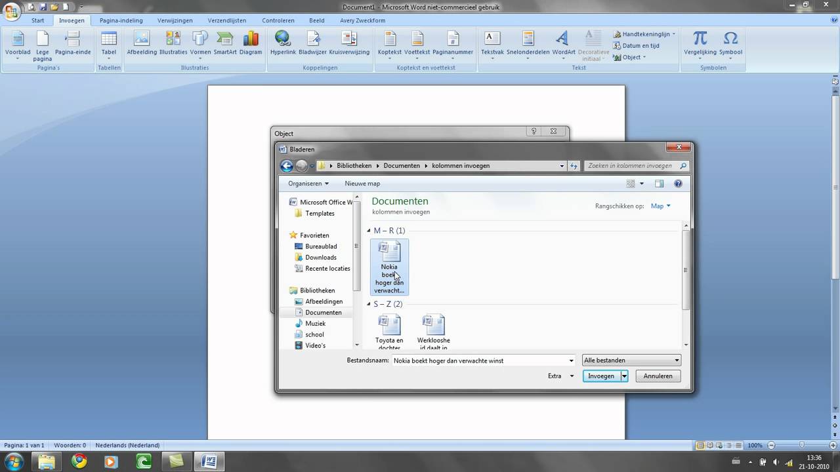
Task: Open the Verwijzingen tab
Action: pos(175,20)
